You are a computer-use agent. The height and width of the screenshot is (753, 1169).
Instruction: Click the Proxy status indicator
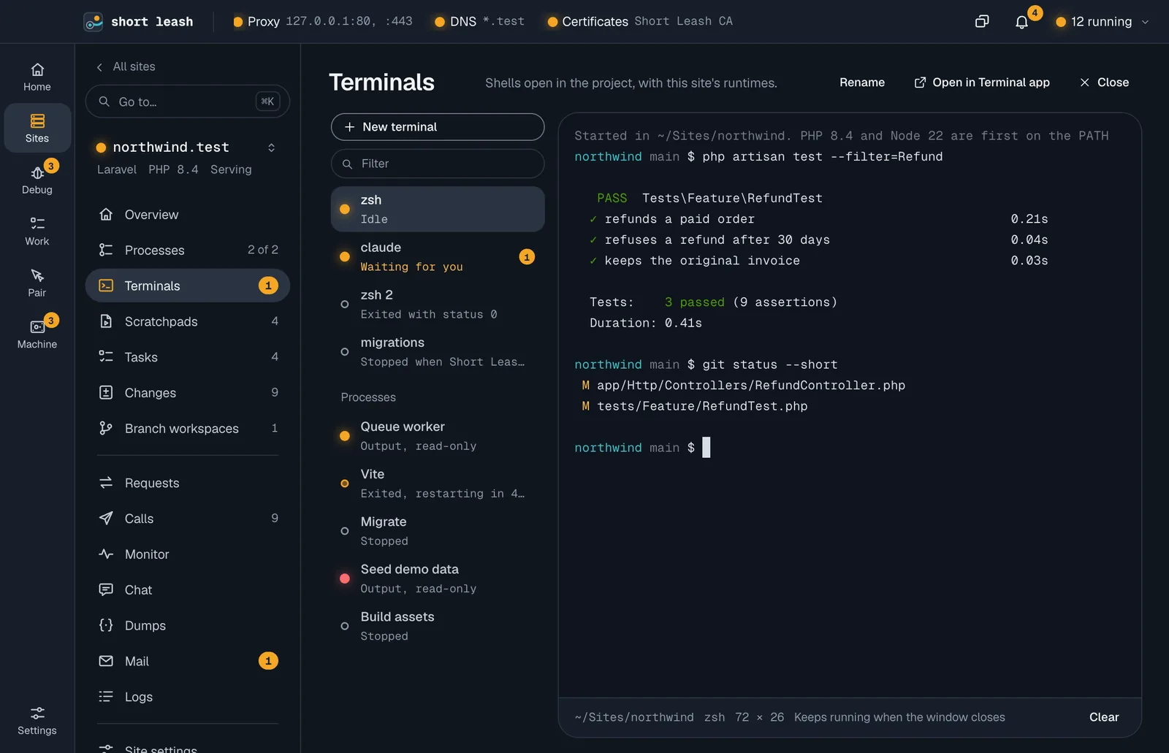point(322,22)
